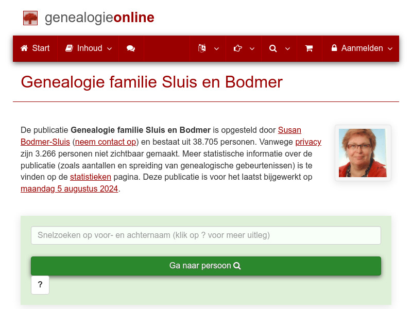The width and height of the screenshot is (412, 309).
Task: Click the Ga naar persoon button
Action: click(x=206, y=266)
